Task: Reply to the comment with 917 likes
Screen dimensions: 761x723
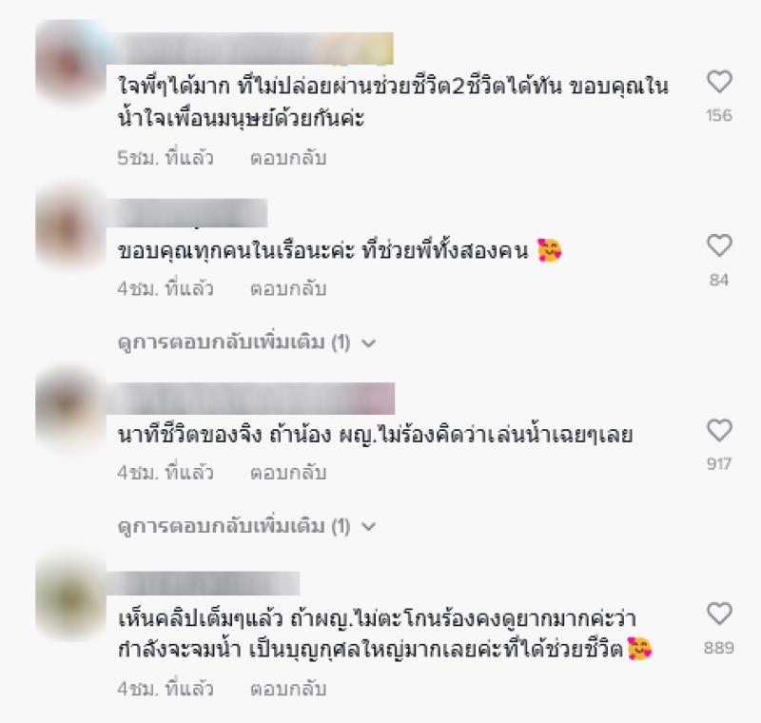Action: 288,473
